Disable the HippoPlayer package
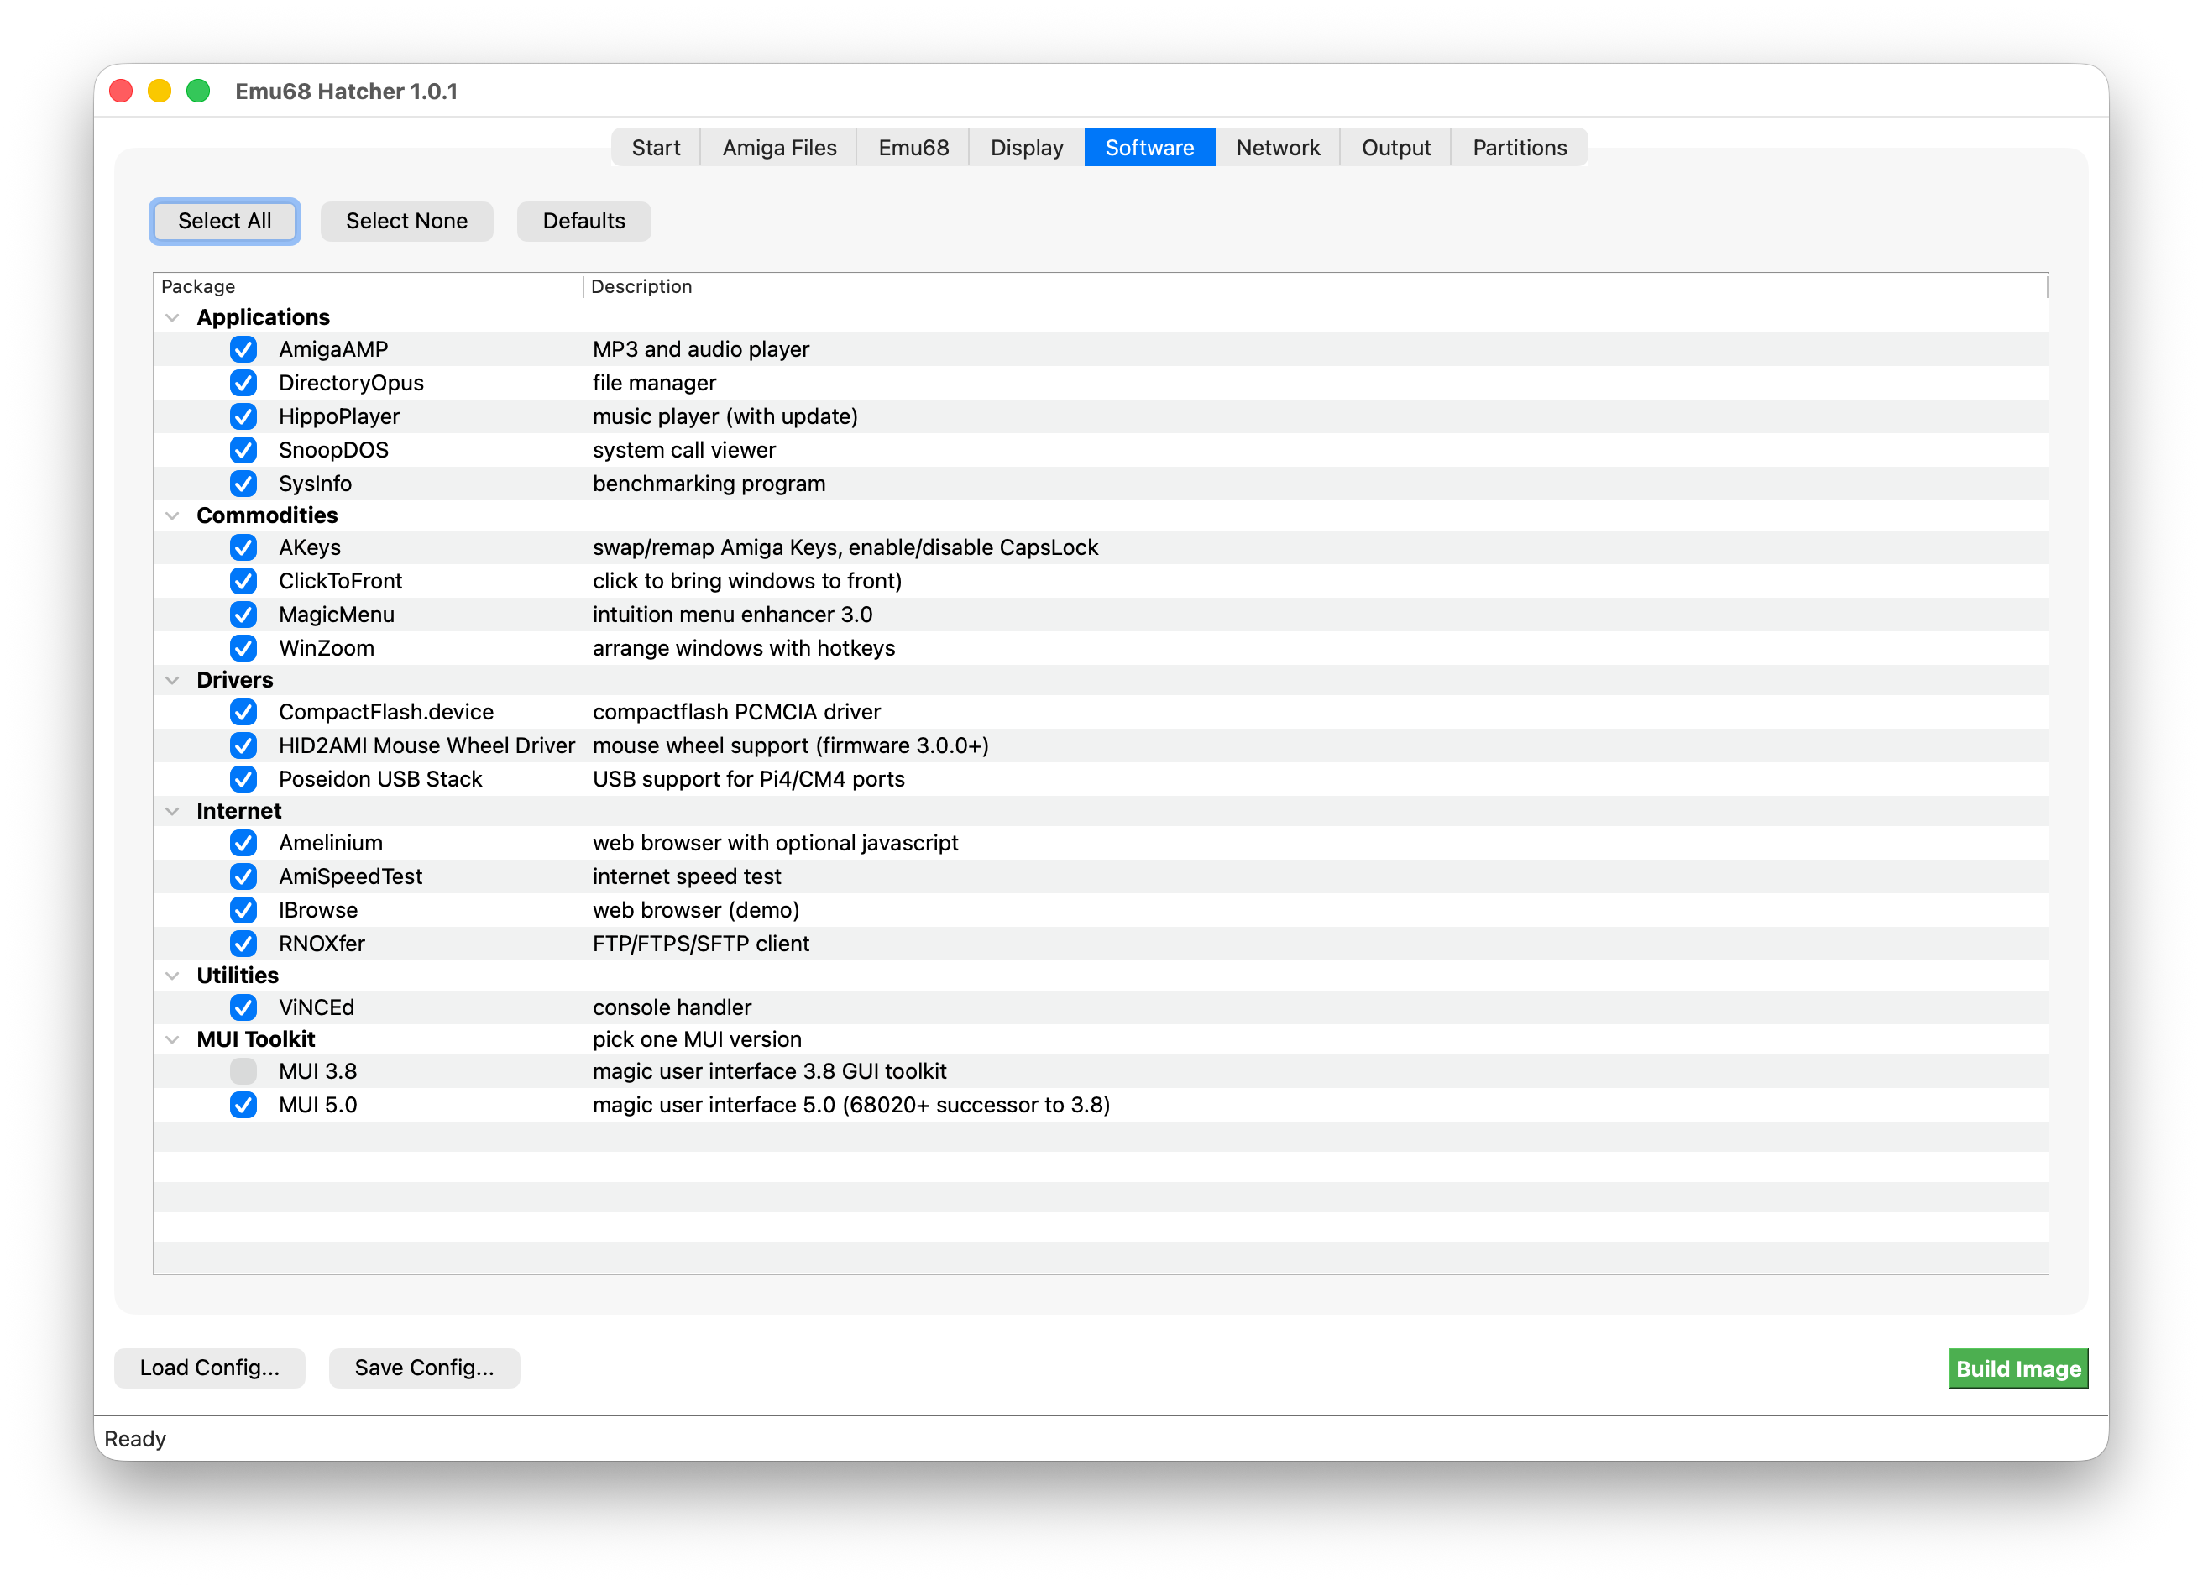Image resolution: width=2203 pixels, height=1585 pixels. click(243, 416)
